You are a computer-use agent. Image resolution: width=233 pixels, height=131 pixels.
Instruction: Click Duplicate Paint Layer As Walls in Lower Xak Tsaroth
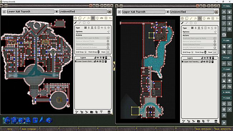(x=93, y=38)
